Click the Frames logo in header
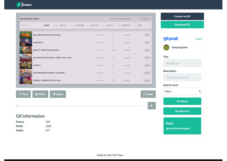This screenshot has height=161, width=227. coord(24,5)
